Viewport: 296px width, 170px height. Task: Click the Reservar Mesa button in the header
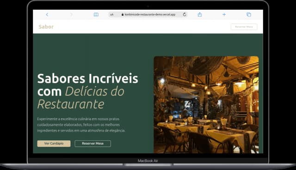click(x=244, y=27)
